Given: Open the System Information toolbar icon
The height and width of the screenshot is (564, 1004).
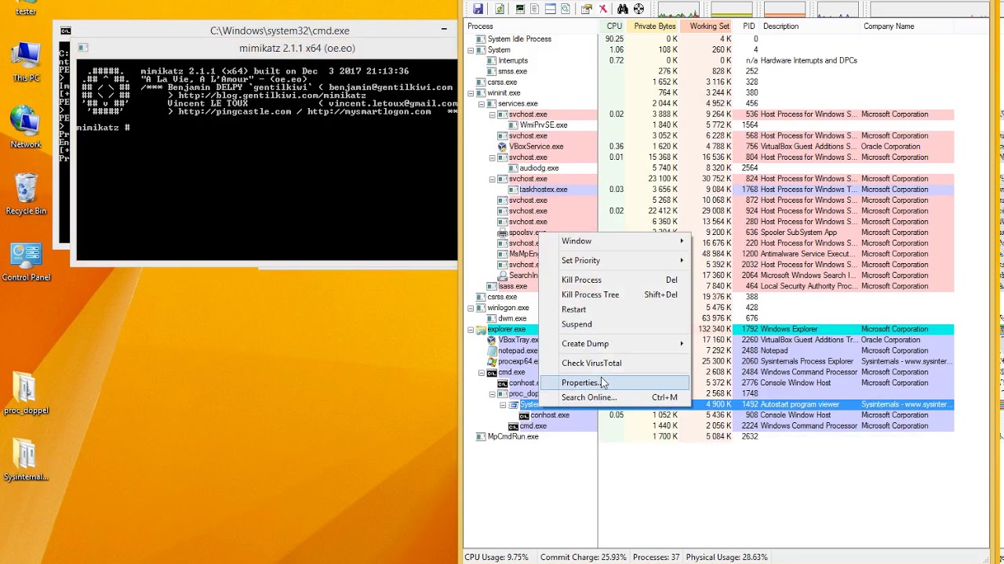Looking at the screenshot, I should pyautogui.click(x=520, y=9).
